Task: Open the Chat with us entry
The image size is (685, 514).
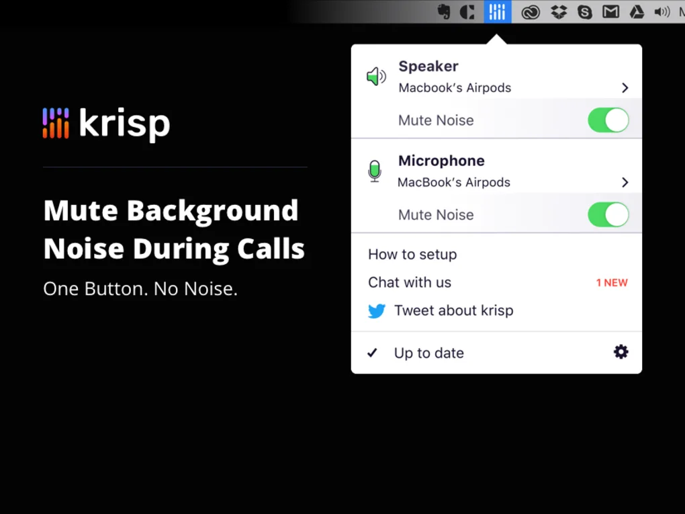Action: point(410,282)
